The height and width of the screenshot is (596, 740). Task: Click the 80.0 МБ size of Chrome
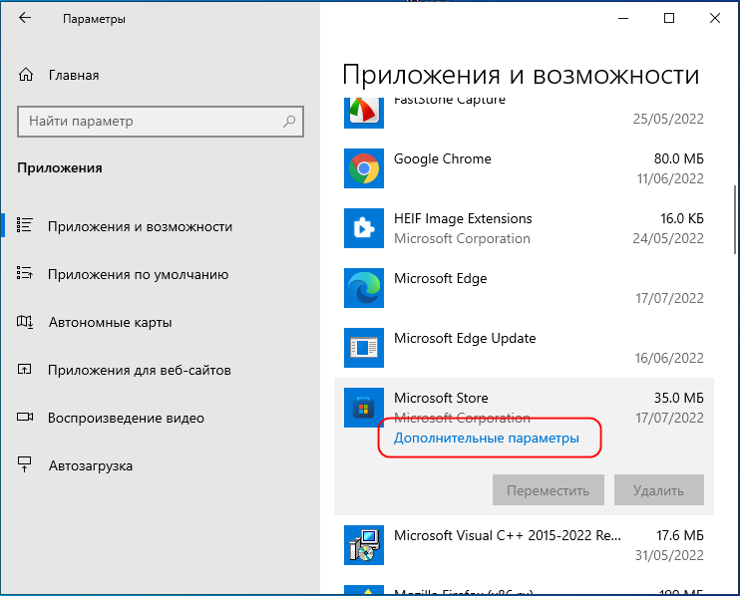pos(678,158)
